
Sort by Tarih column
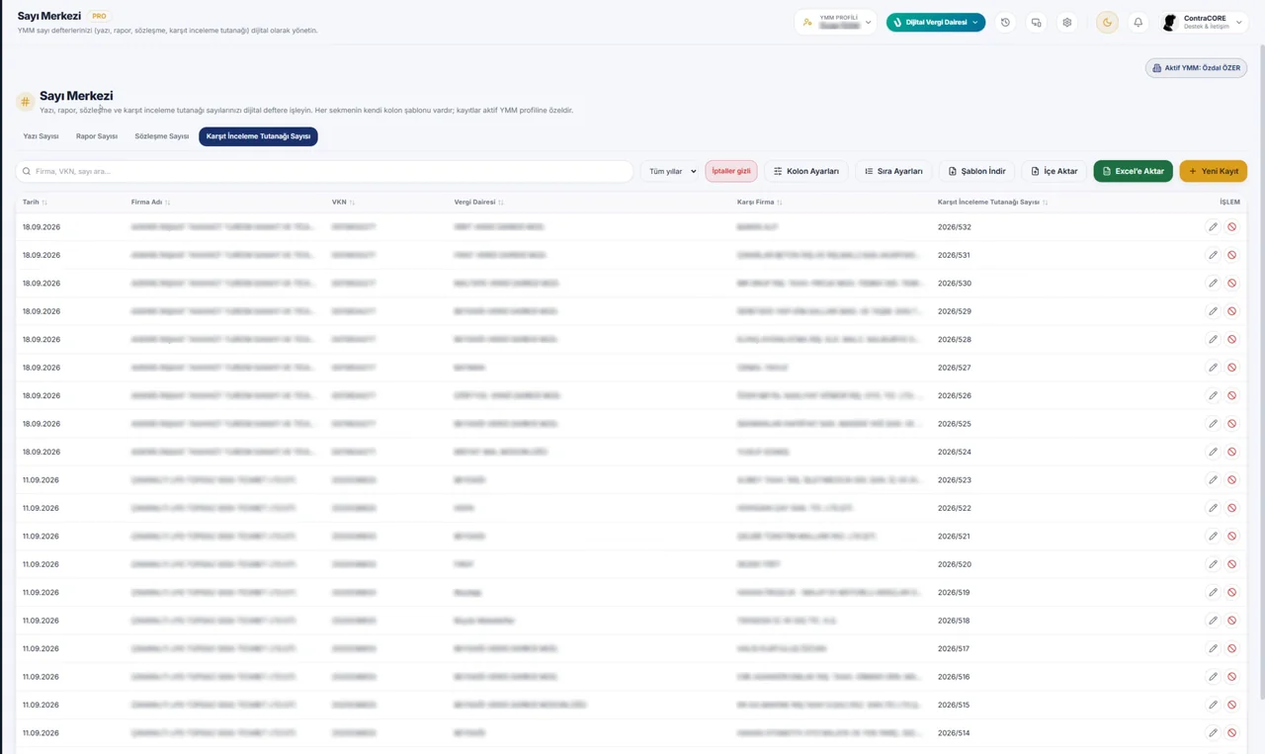pyautogui.click(x=35, y=202)
